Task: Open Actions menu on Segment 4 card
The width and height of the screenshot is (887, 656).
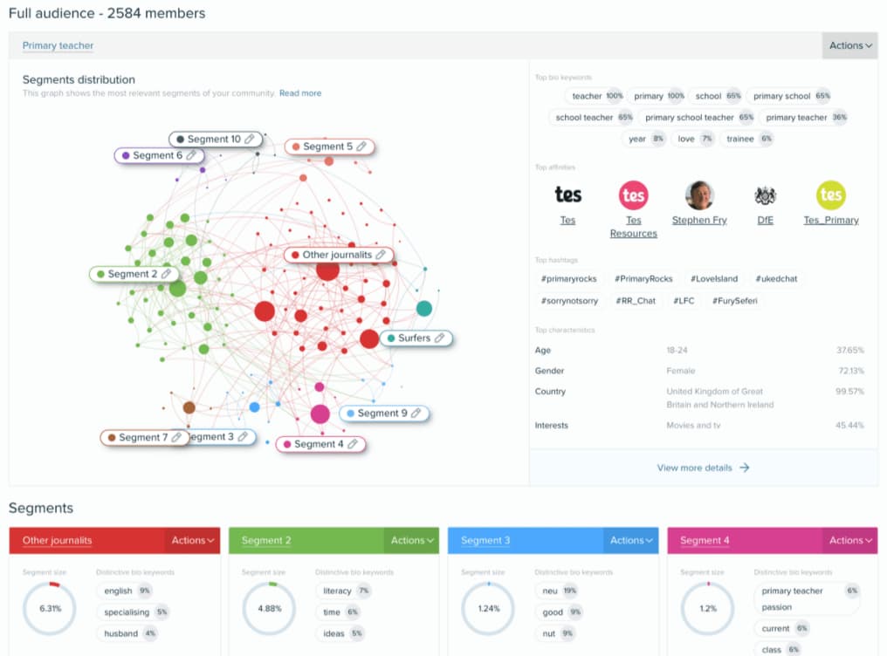Action: pos(849,540)
